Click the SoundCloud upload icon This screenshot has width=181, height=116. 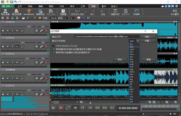pos(29,12)
